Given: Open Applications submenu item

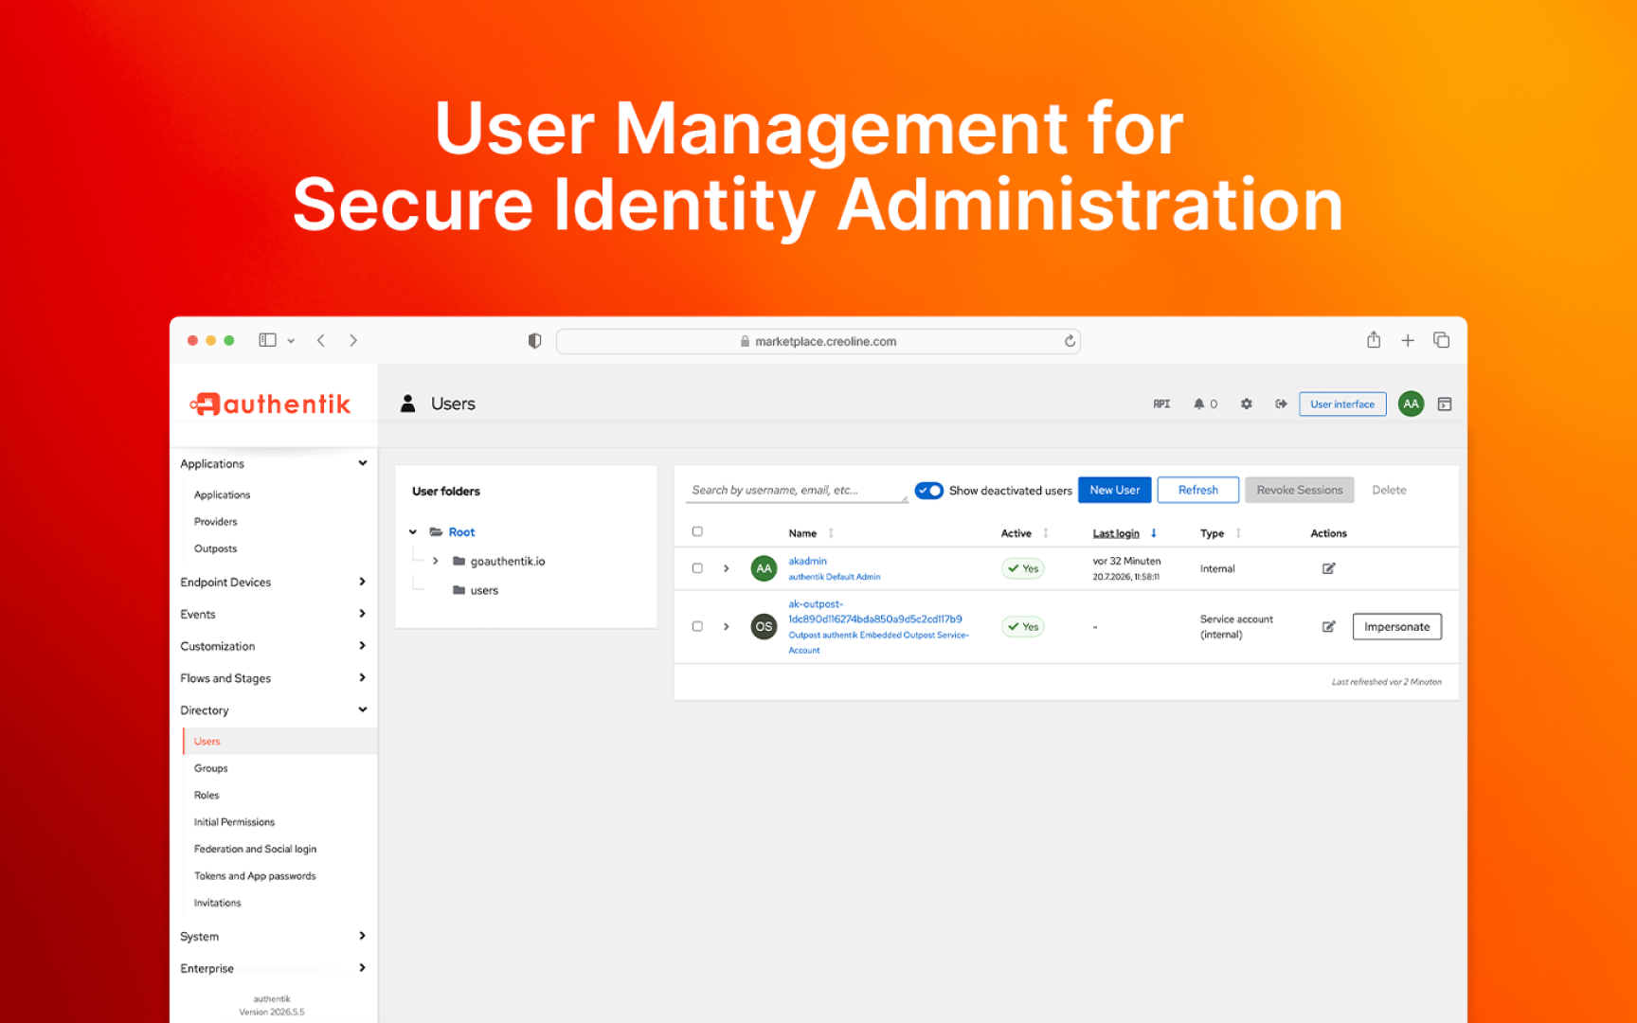Looking at the screenshot, I should tap(223, 495).
